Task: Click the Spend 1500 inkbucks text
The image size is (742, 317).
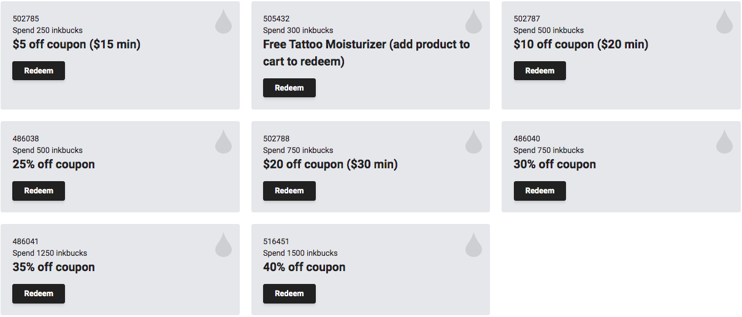Action: tap(300, 253)
